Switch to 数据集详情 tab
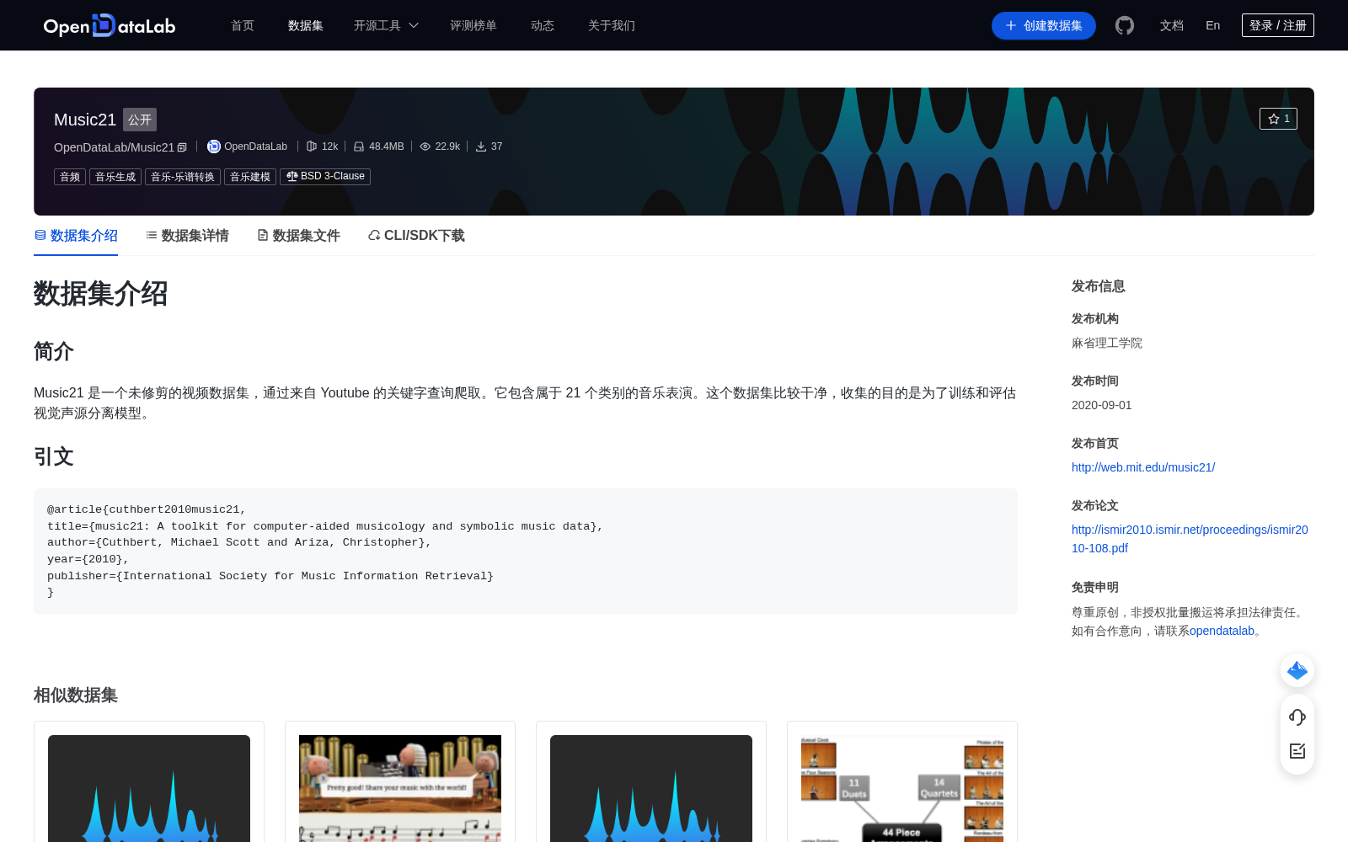This screenshot has width=1348, height=842. [187, 236]
